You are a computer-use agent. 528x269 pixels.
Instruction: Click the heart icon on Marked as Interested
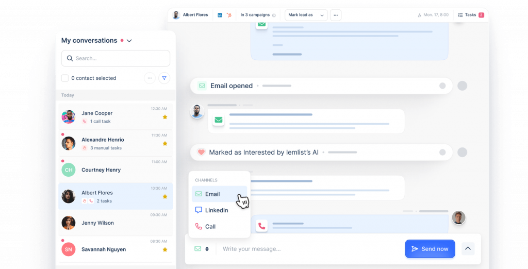point(201,153)
